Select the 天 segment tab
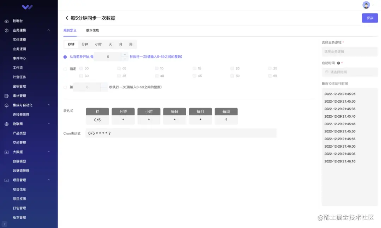This screenshot has height=228, width=381. [110, 44]
